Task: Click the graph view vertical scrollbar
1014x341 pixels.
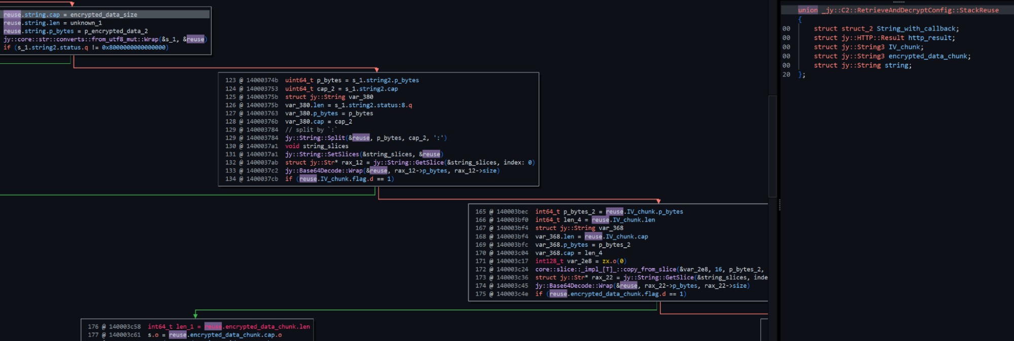Action: 773,147
